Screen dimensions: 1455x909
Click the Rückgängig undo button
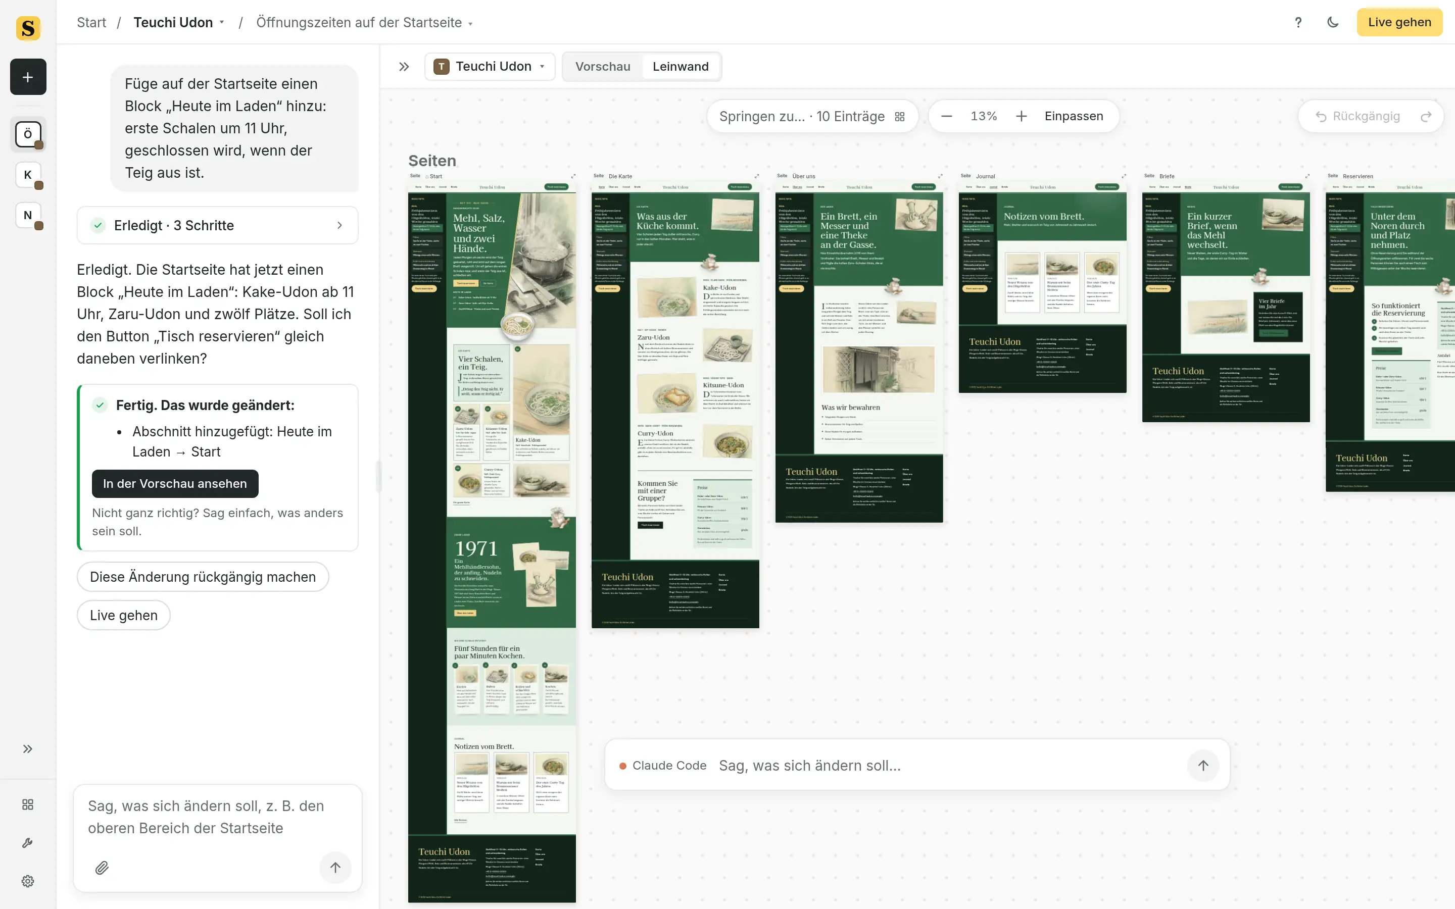click(x=1357, y=117)
